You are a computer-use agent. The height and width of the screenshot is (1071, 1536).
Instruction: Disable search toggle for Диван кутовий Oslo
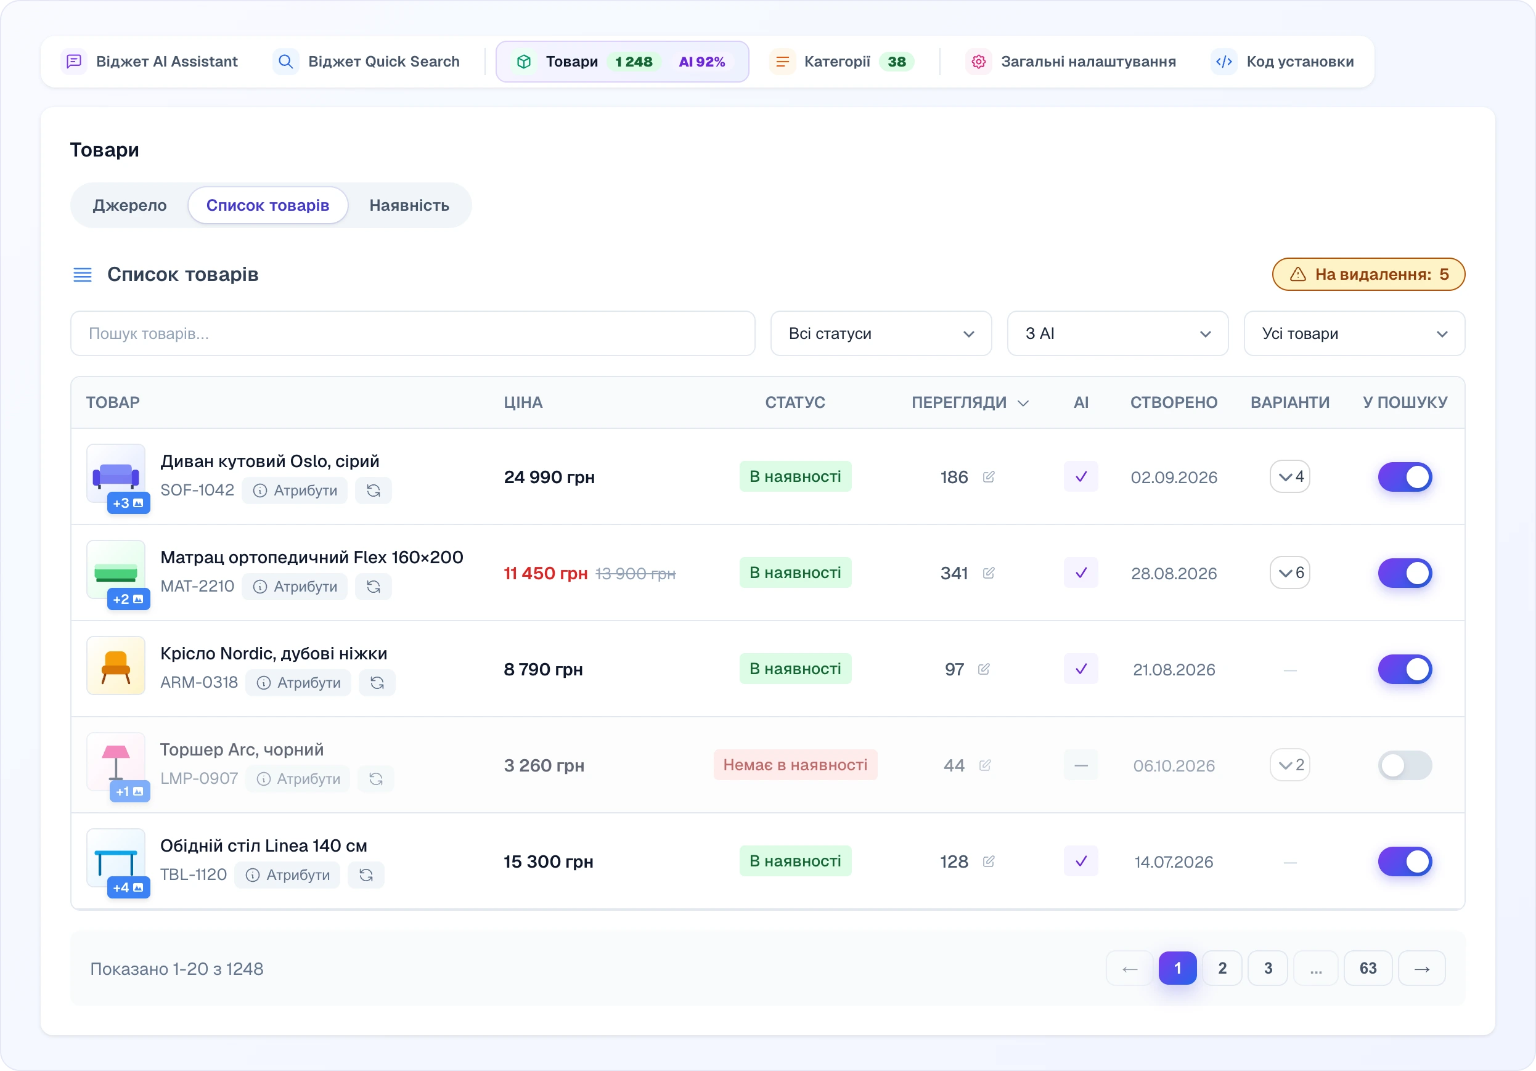click(1405, 477)
